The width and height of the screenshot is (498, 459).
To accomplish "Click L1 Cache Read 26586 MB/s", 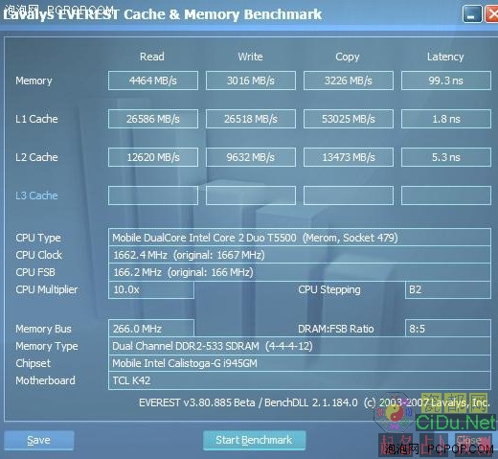I will point(153,119).
